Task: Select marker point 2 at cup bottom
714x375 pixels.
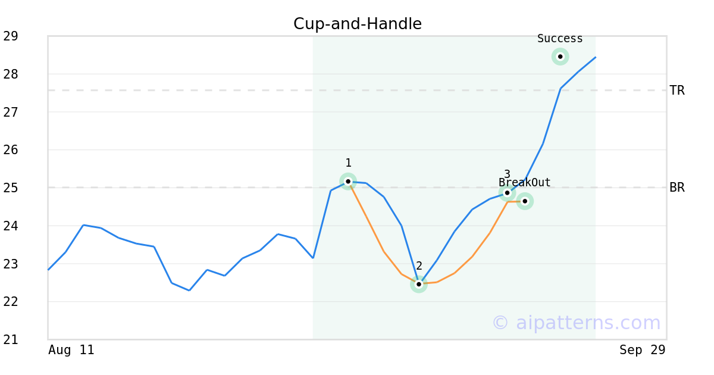Action: (x=419, y=284)
